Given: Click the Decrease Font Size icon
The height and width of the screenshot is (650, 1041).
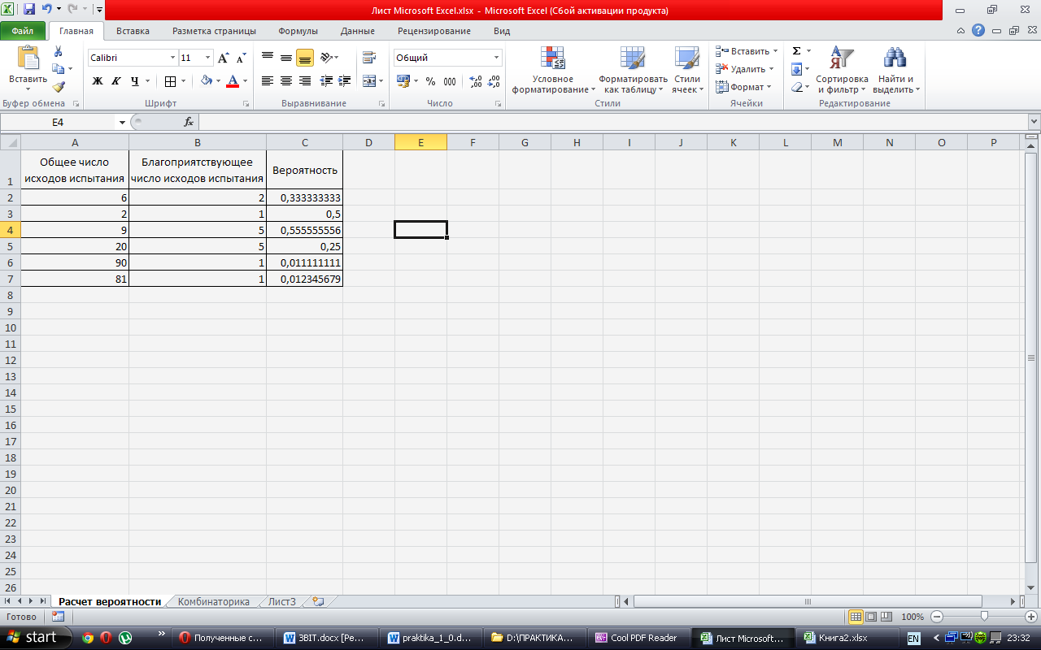Looking at the screenshot, I should click(242, 58).
